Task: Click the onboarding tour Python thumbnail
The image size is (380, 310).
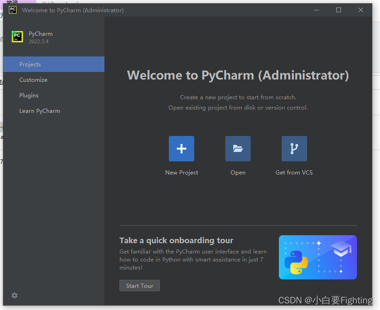Action: [x=318, y=257]
